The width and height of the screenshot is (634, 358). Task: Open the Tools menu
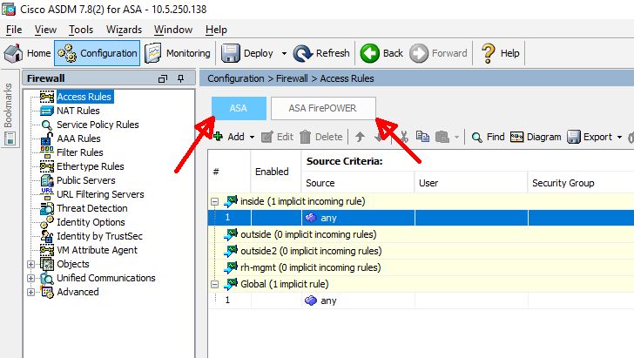(81, 30)
